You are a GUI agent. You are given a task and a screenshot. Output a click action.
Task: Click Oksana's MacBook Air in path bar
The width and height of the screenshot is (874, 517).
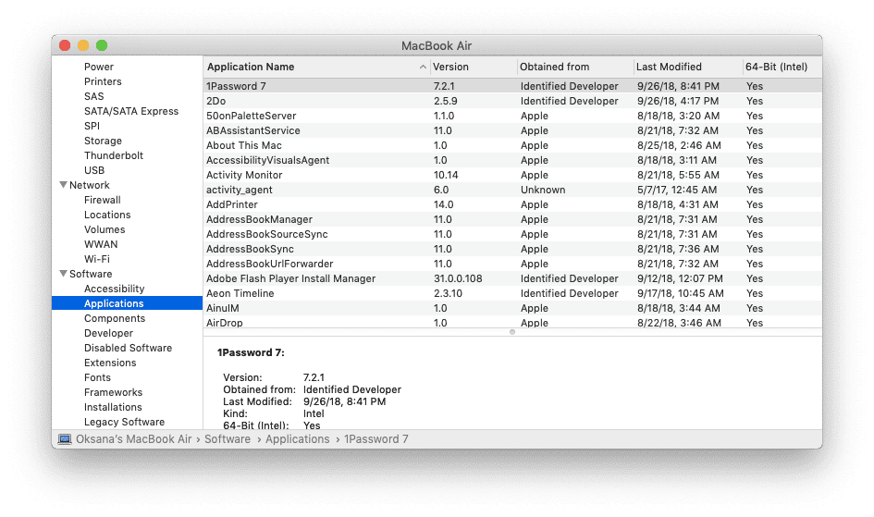(134, 439)
